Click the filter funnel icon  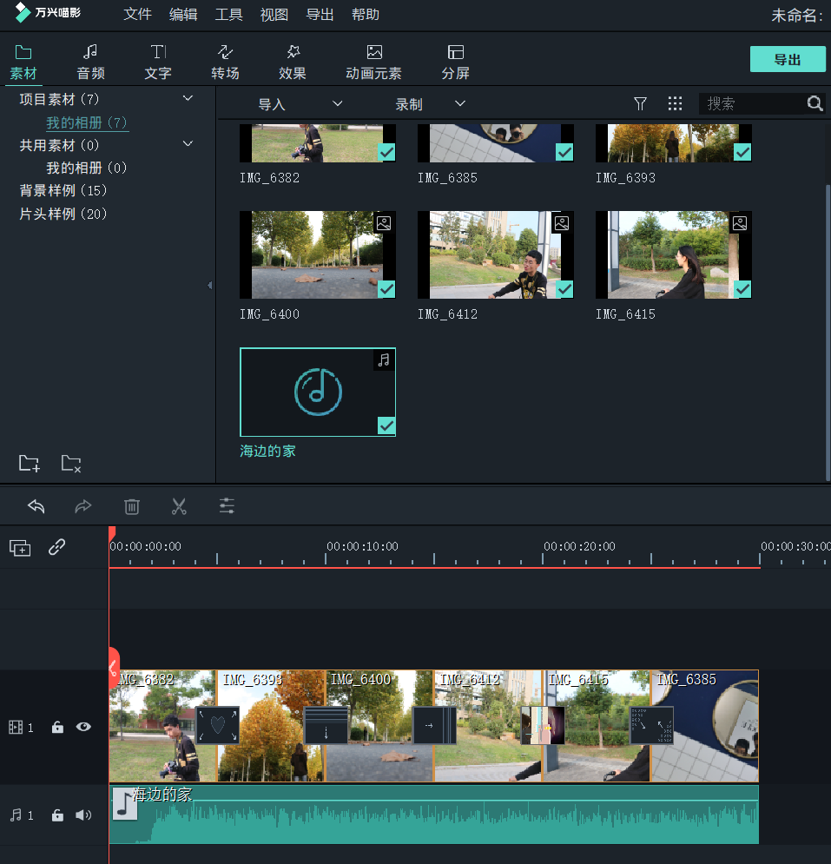pos(640,104)
